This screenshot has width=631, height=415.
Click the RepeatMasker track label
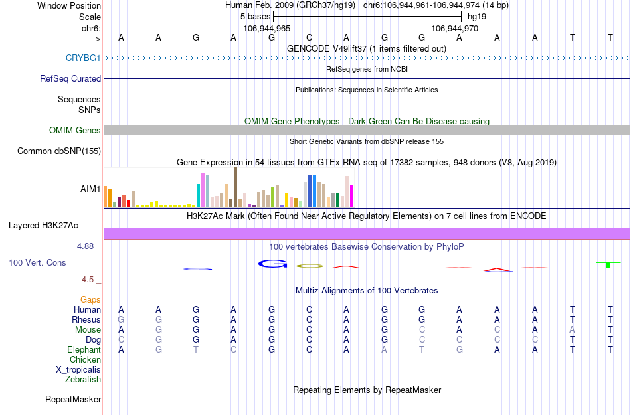(73, 399)
